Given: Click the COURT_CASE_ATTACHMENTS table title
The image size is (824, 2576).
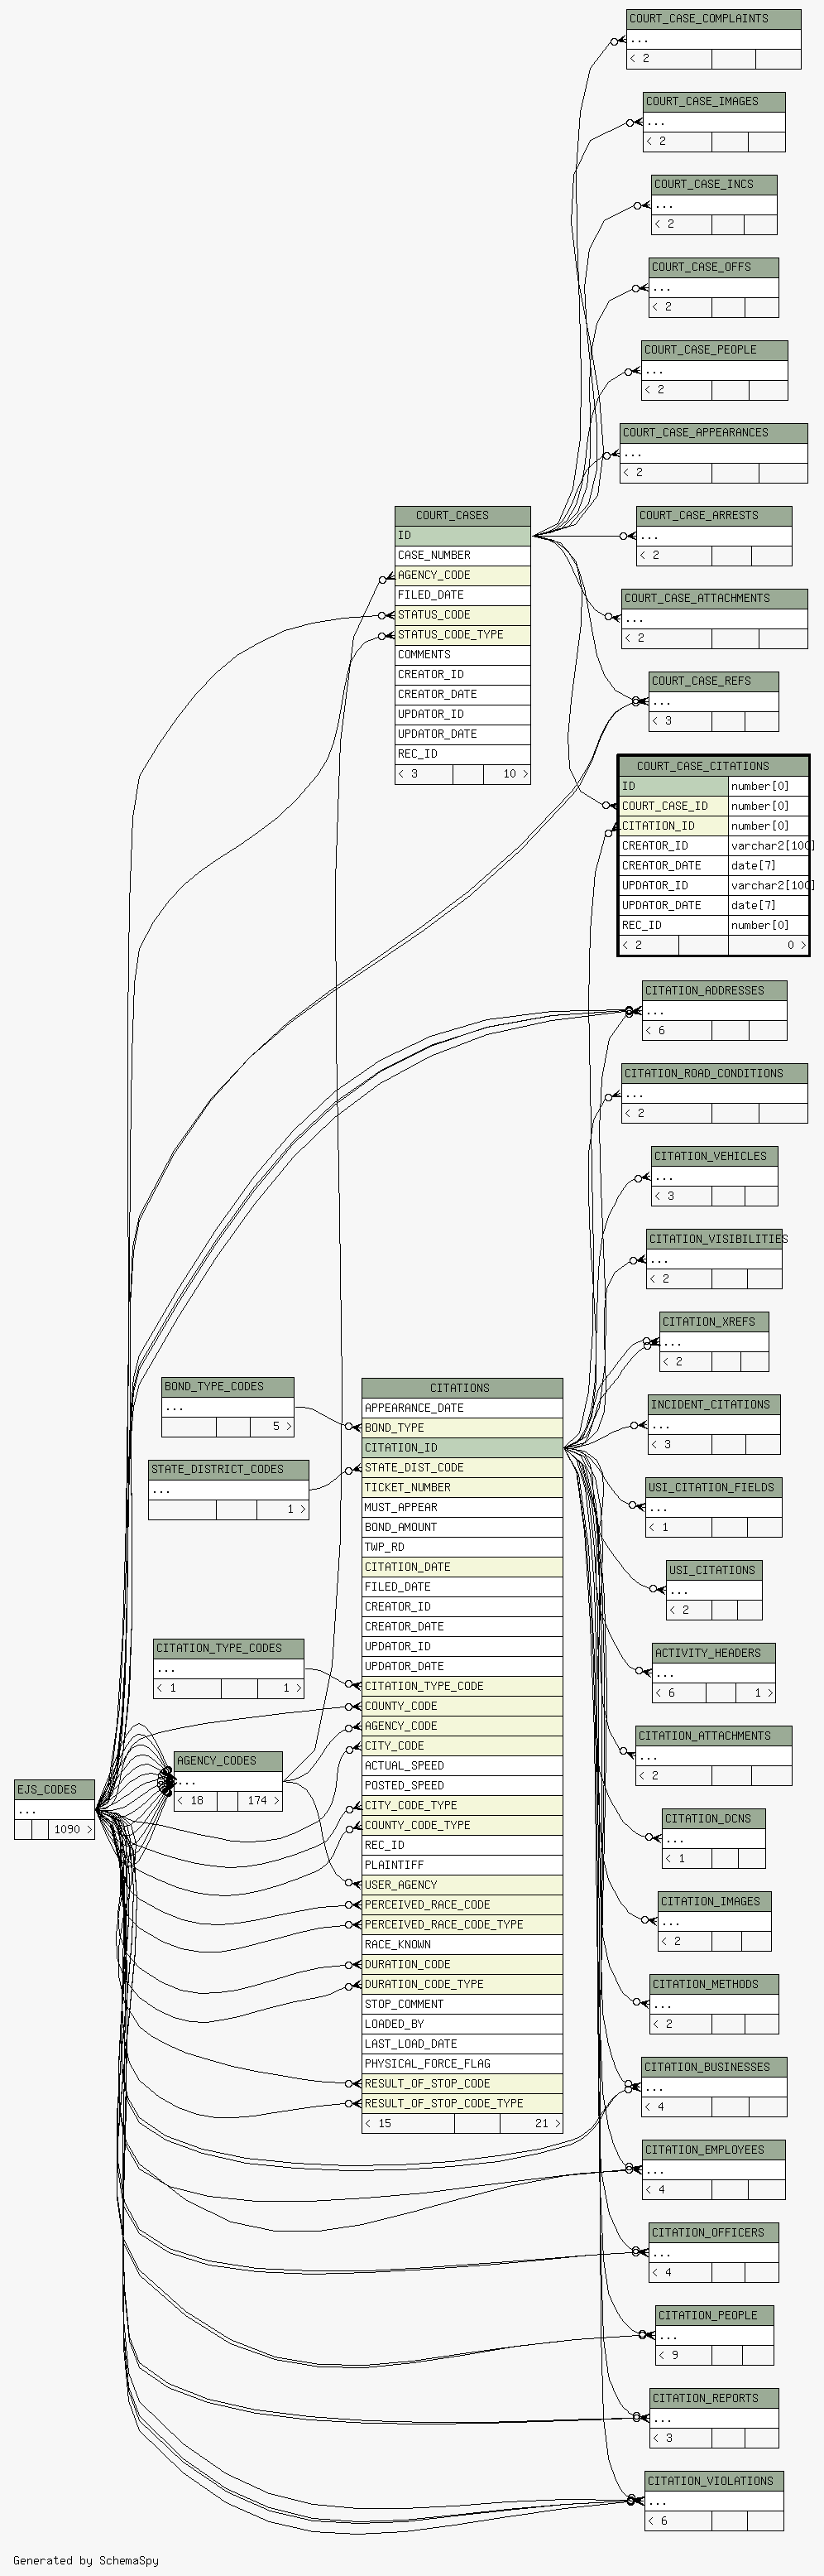Looking at the screenshot, I should [x=713, y=598].
